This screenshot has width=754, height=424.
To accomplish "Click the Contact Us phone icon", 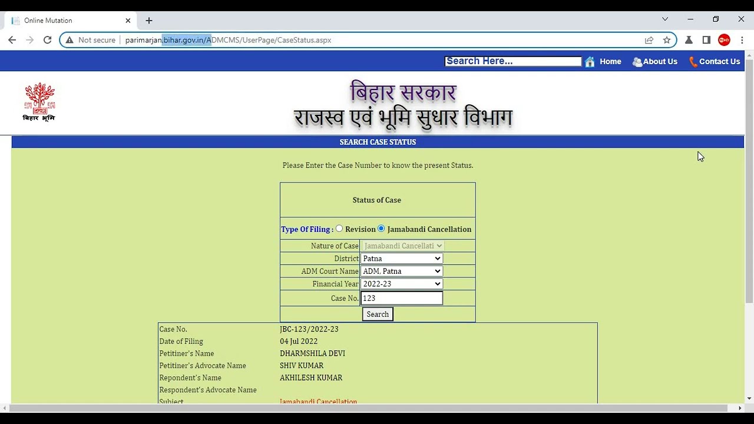I will click(693, 61).
